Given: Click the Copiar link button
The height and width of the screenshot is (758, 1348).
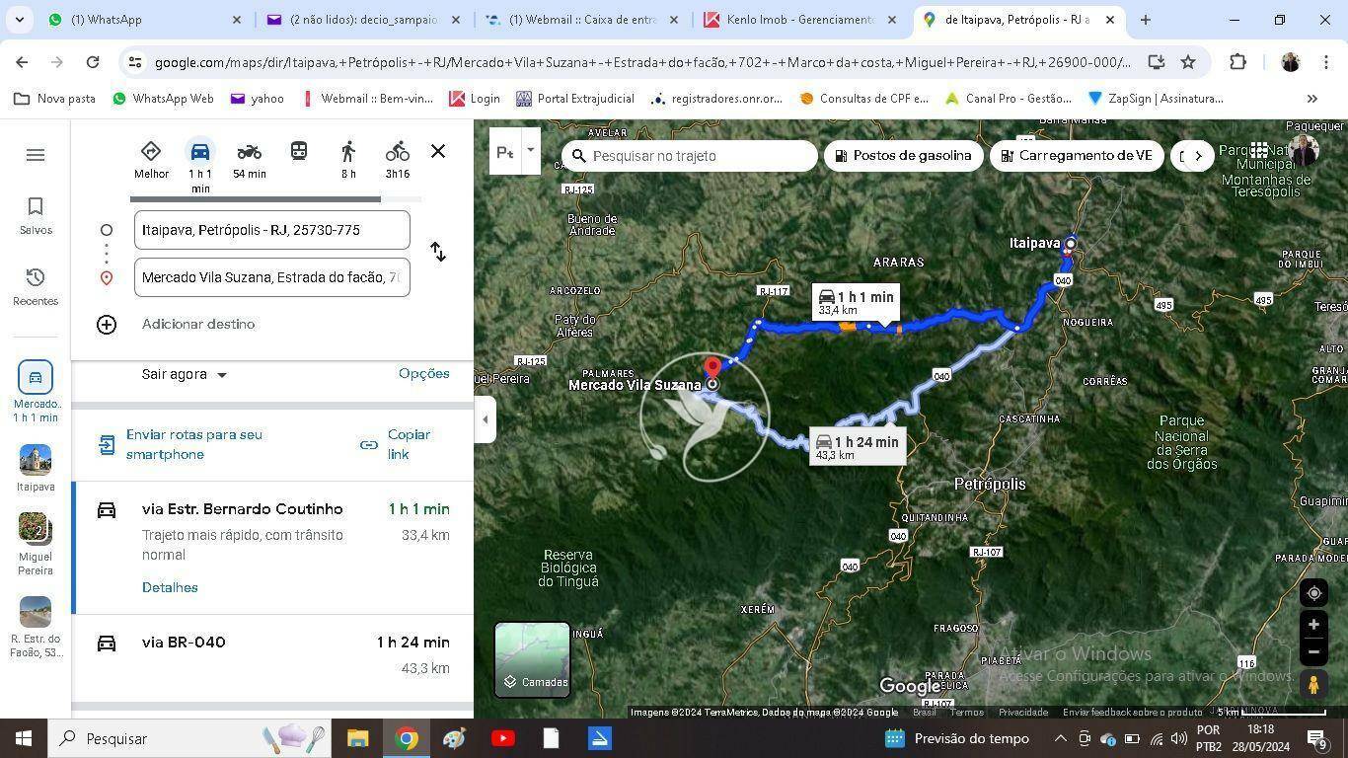Looking at the screenshot, I should pos(398,445).
